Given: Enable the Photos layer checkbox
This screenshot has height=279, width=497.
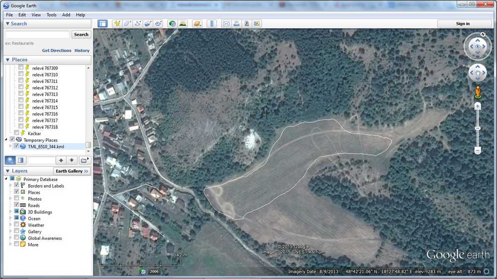Looking at the screenshot, I should point(16,199).
